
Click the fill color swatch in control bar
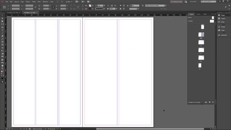point(90,6)
